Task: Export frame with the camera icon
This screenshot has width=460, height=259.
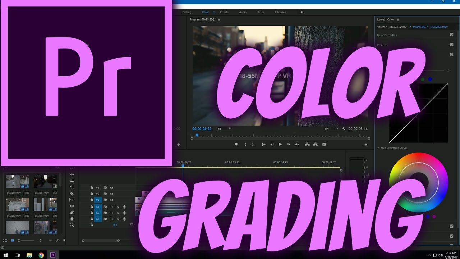Action: [x=324, y=144]
